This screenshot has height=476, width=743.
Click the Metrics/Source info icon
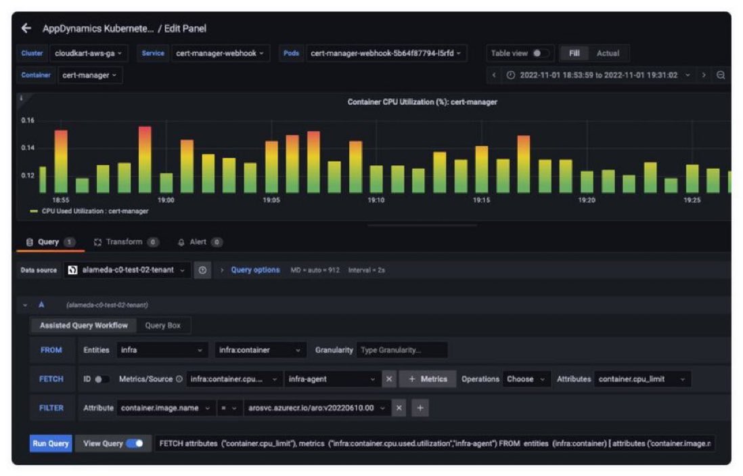click(x=179, y=378)
